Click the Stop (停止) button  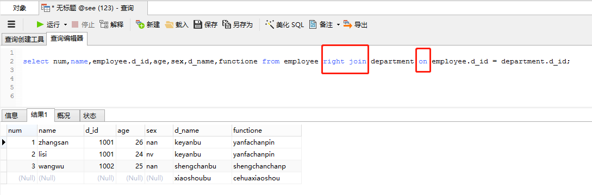83,25
